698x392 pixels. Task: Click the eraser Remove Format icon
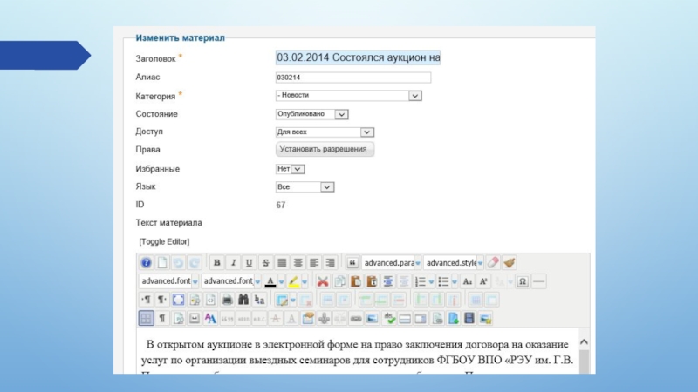coord(493,262)
